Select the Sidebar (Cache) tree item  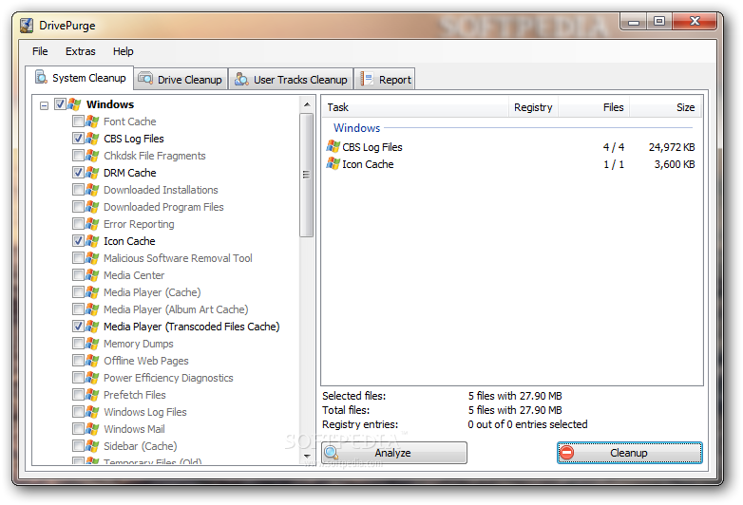pos(141,446)
